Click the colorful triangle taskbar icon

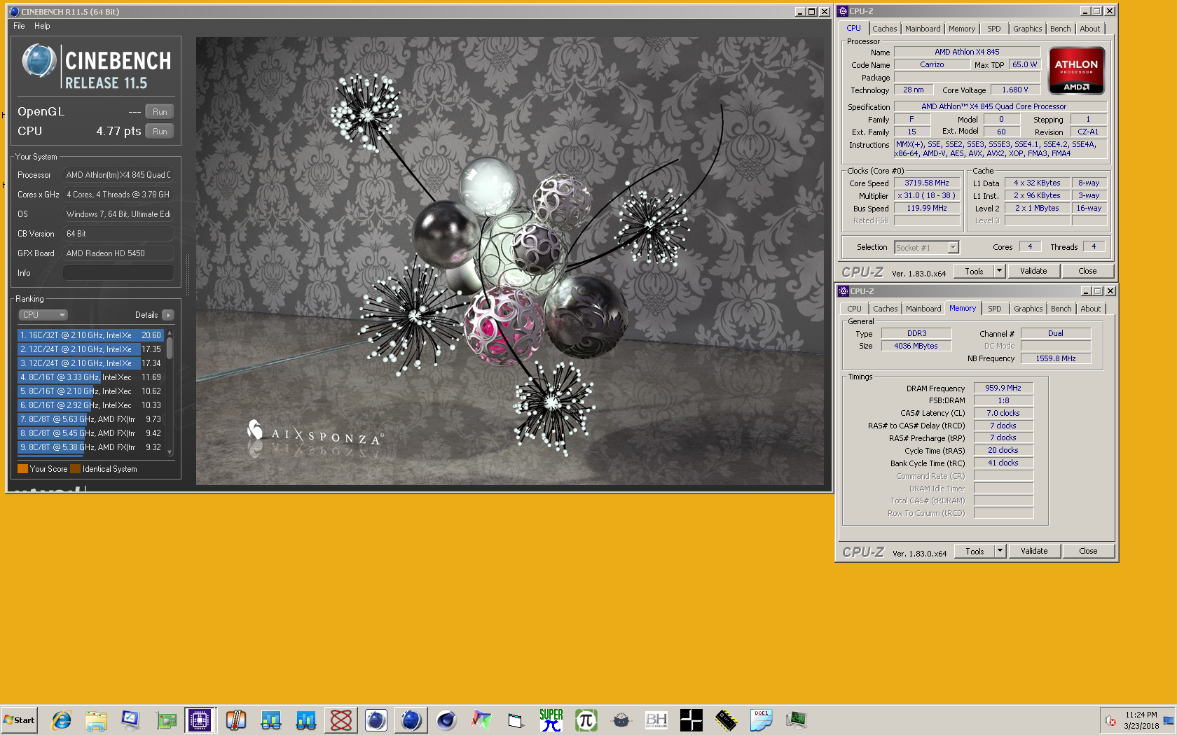481,720
